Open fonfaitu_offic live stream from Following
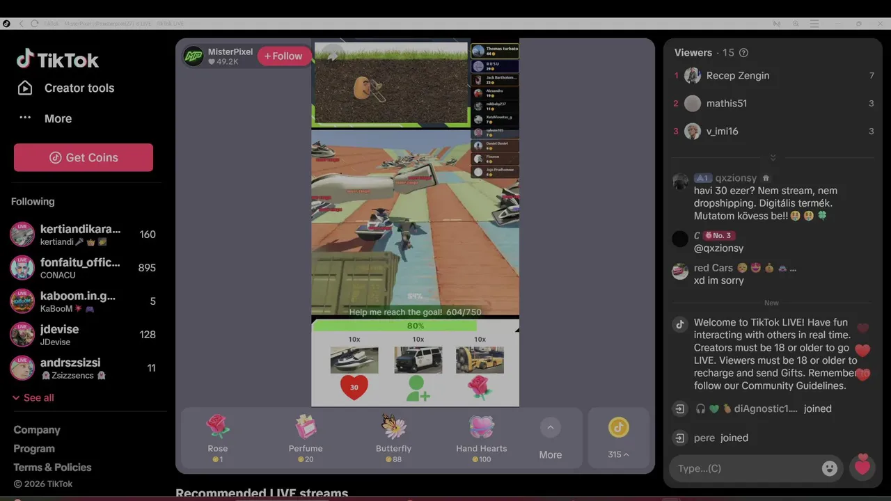Viewport: 891px width, 501px height. [84, 268]
